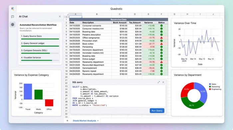Click the select-all corner of the grid
The width and height of the screenshot is (233, 130).
(x=67, y=14)
